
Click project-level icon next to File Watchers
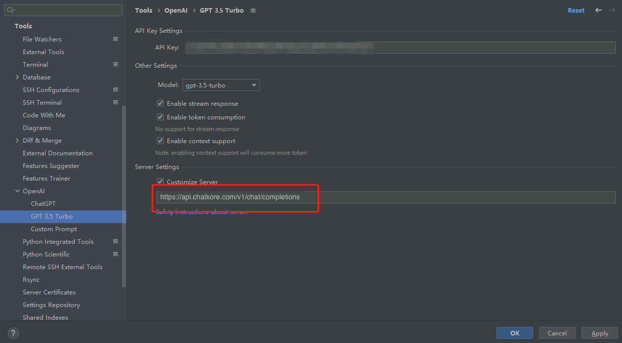[x=115, y=39]
